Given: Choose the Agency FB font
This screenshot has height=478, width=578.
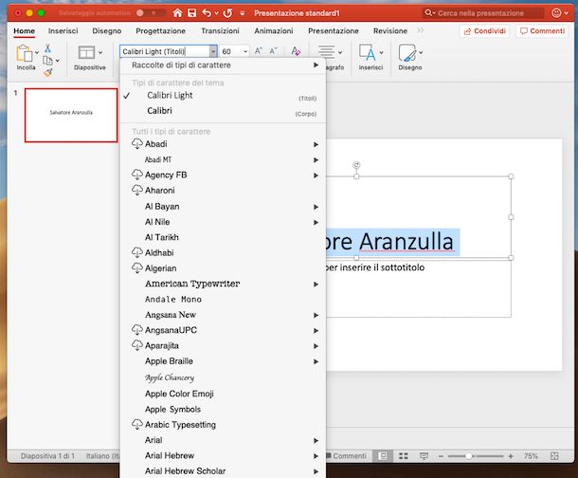Looking at the screenshot, I should coord(223,175).
